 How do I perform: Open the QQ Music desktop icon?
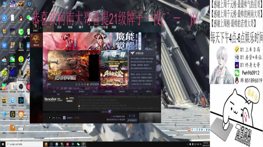click(x=21, y=59)
